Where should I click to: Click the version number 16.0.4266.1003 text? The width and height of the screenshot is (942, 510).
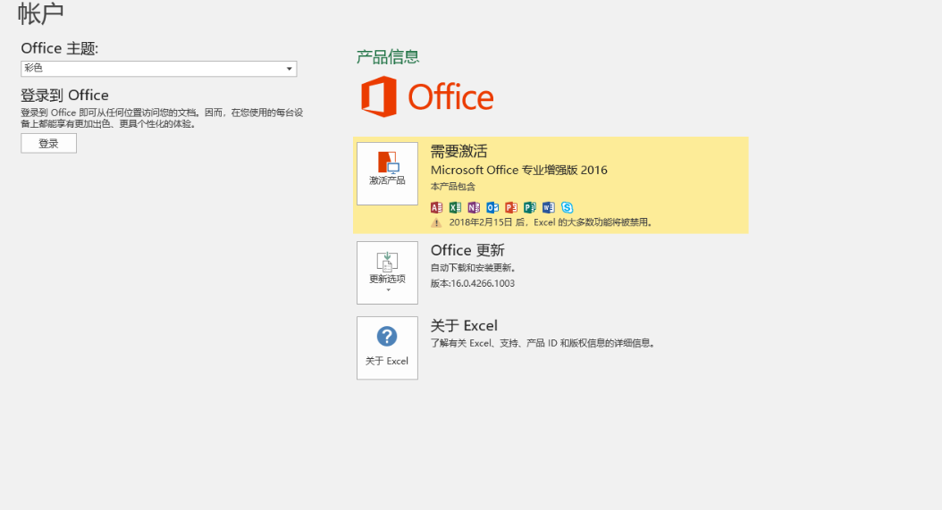click(472, 283)
